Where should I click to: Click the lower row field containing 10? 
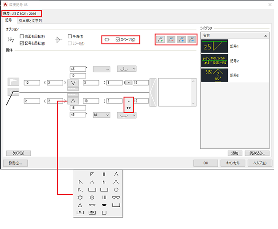[91, 101]
